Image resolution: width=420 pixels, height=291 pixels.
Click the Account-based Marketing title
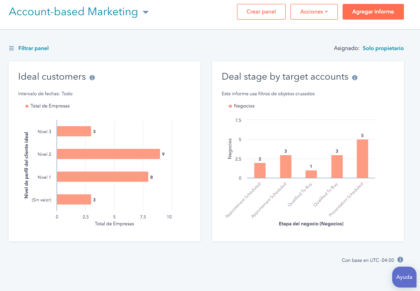[73, 12]
